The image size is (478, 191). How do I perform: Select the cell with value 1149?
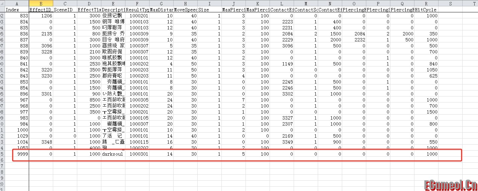pyautogui.click(x=282, y=64)
